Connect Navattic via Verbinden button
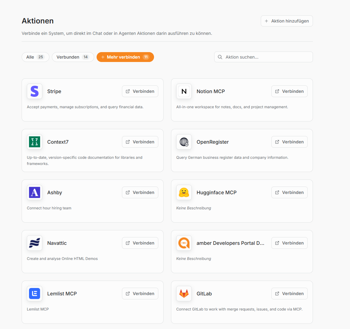The image size is (350, 329). [140, 243]
